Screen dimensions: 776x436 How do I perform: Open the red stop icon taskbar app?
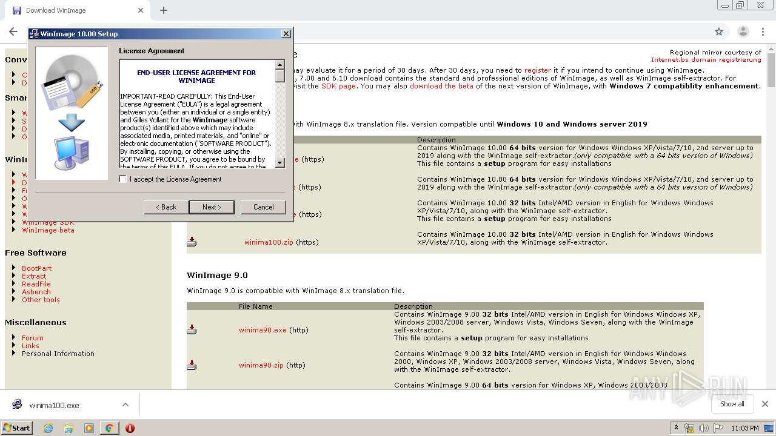[130, 428]
